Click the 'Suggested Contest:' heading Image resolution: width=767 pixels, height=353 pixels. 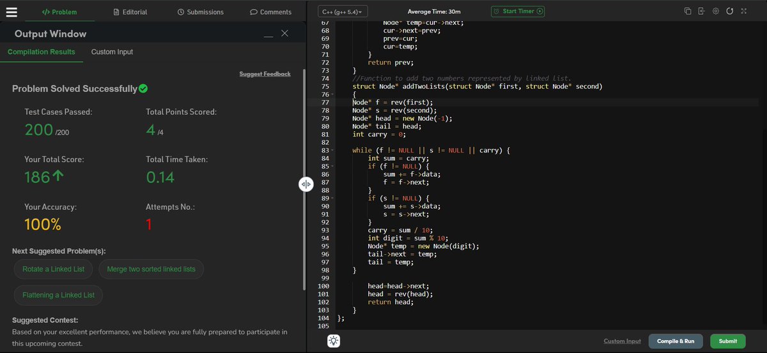(x=45, y=320)
